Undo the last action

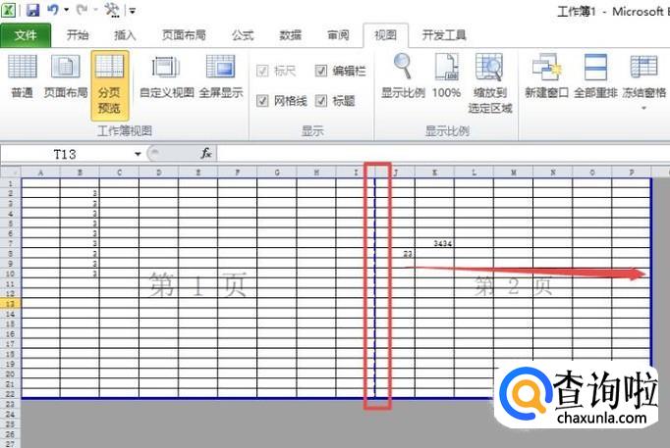53,10
